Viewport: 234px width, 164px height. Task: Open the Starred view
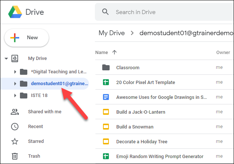click(x=36, y=141)
